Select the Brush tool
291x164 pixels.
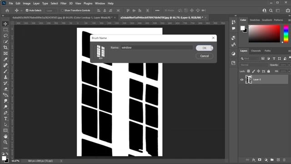tap(5, 71)
